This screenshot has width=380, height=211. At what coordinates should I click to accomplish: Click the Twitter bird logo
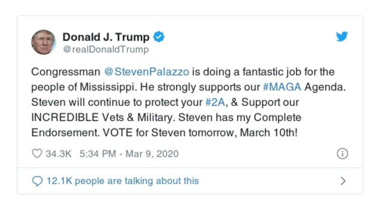tap(342, 37)
